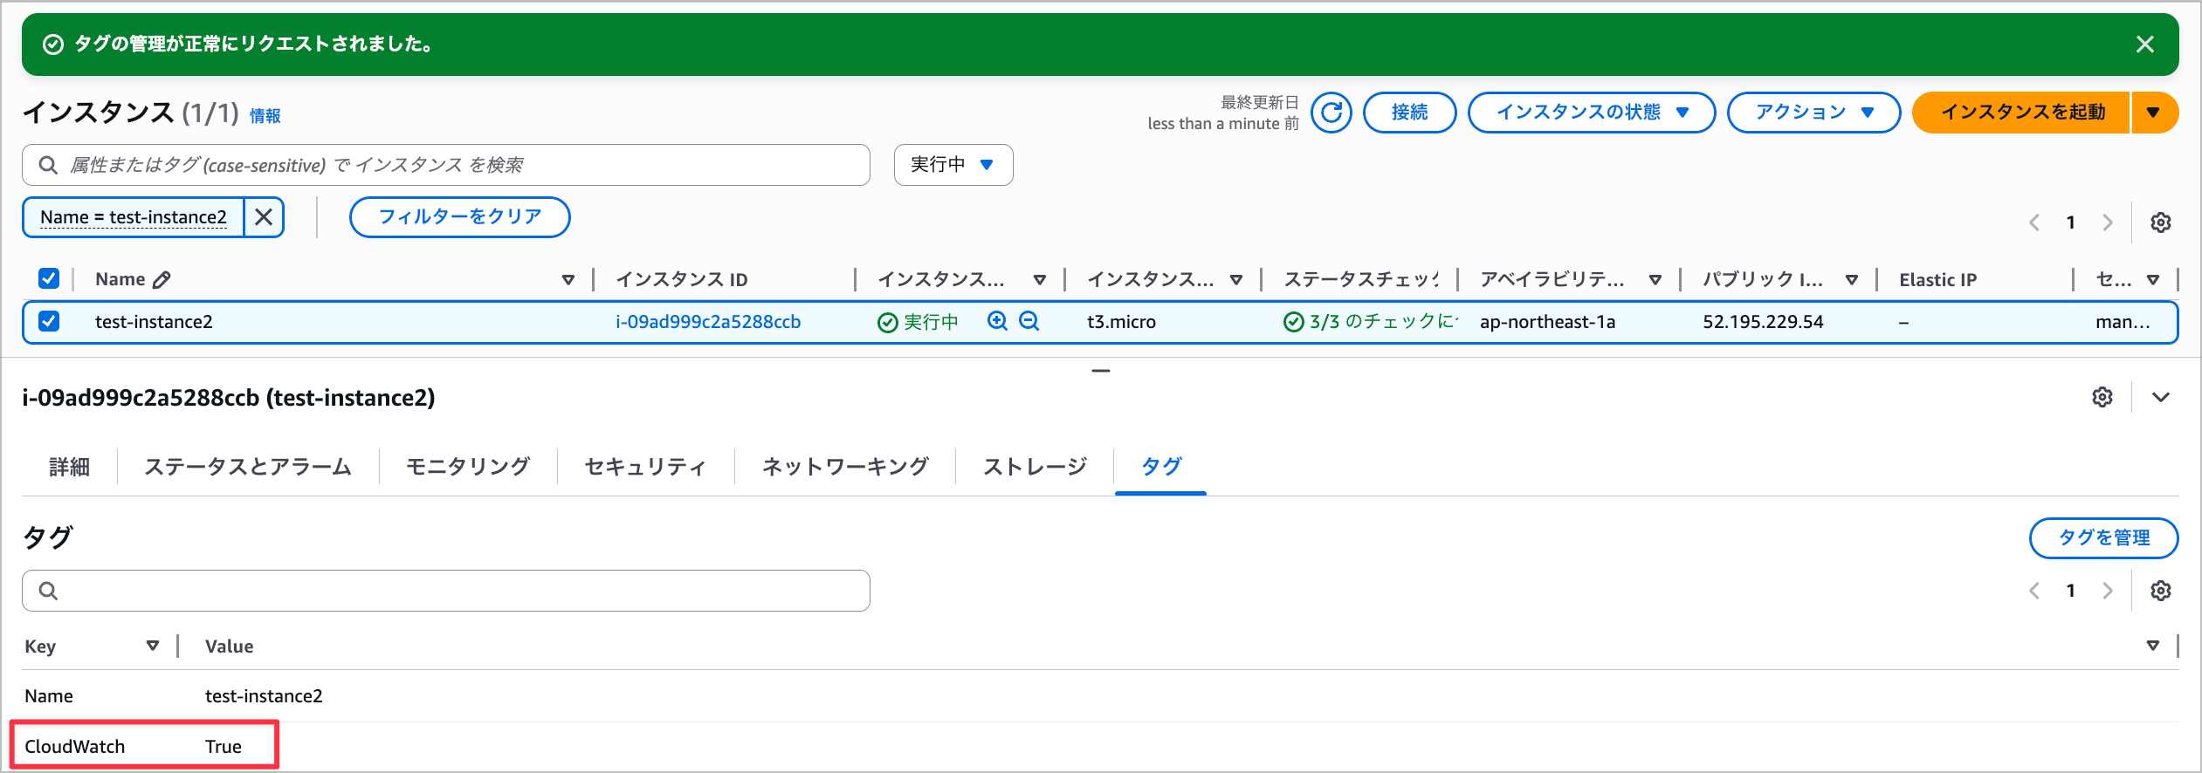Open the 実行中 state filter dropdown
The height and width of the screenshot is (773, 2202).
[953, 165]
